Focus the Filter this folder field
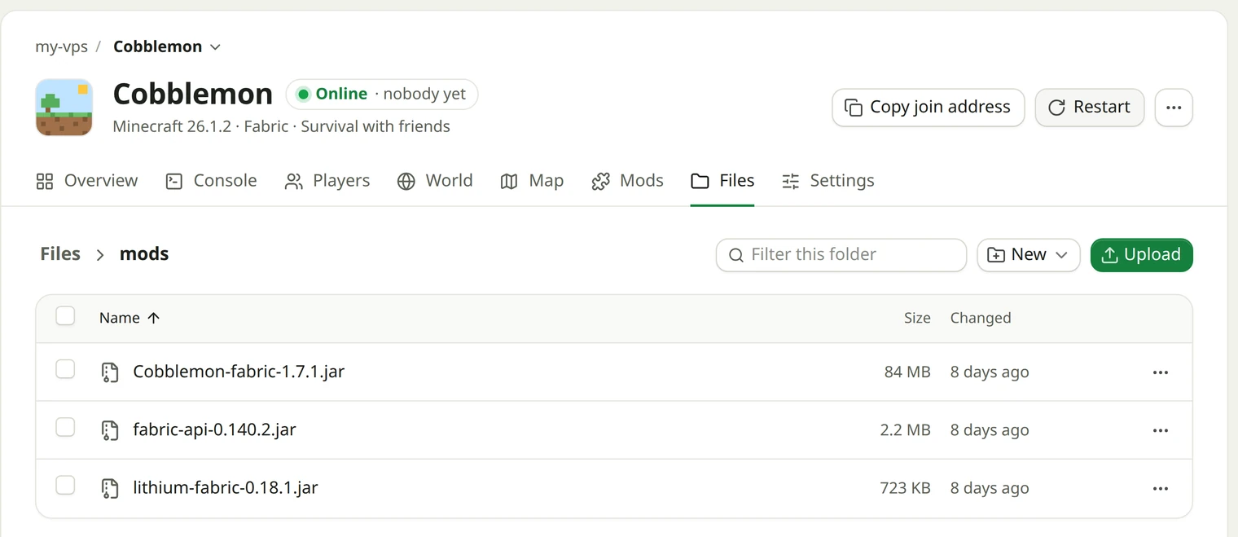This screenshot has height=537, width=1238. [841, 255]
